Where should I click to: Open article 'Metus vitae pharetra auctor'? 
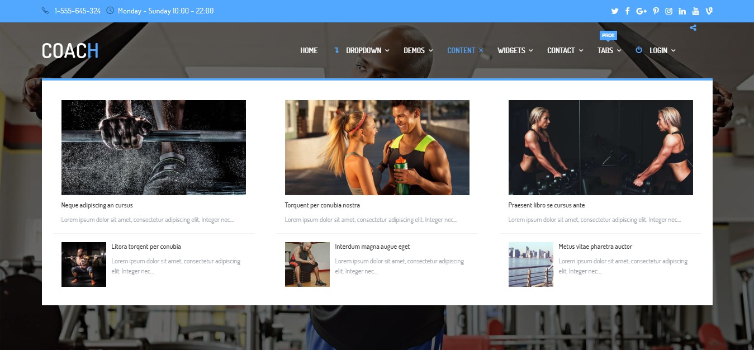[x=596, y=247]
